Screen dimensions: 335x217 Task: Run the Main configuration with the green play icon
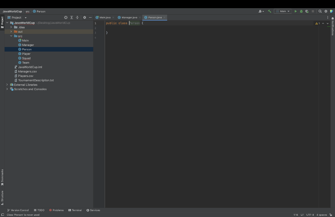tap(296, 11)
